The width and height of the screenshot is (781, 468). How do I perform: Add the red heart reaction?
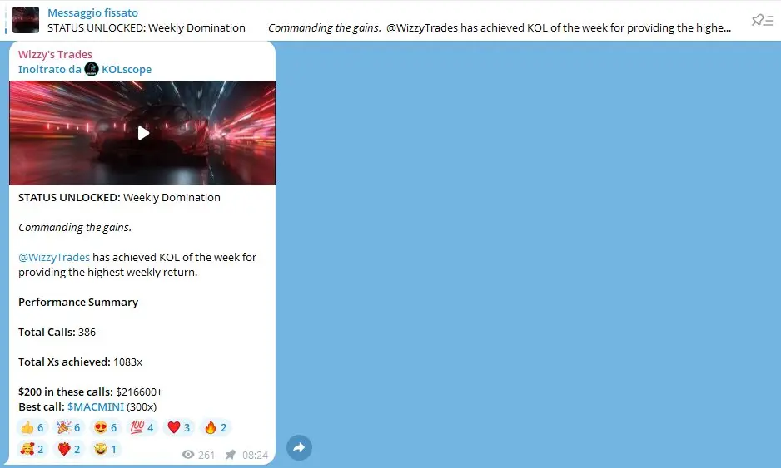point(179,428)
